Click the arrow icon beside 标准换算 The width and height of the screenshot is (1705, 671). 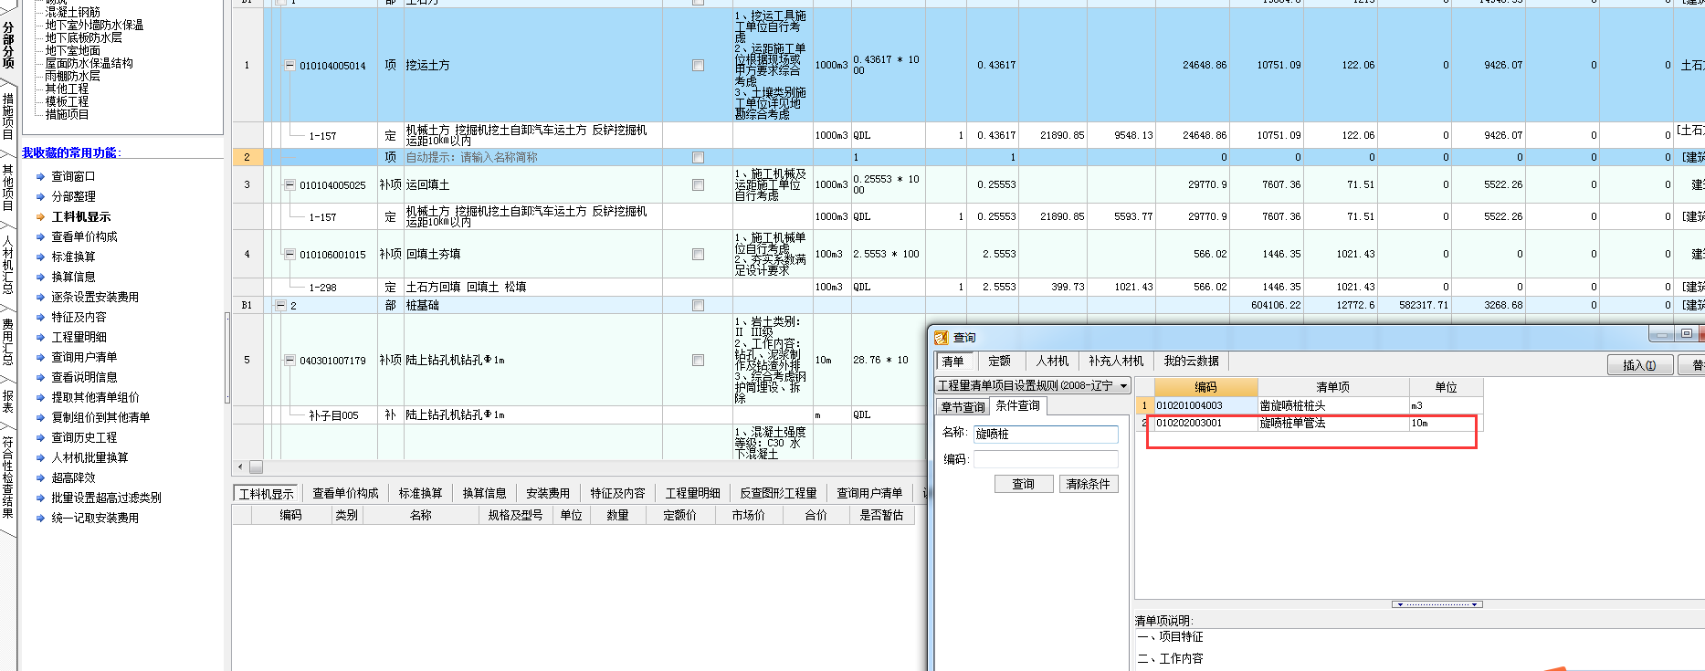click(40, 257)
